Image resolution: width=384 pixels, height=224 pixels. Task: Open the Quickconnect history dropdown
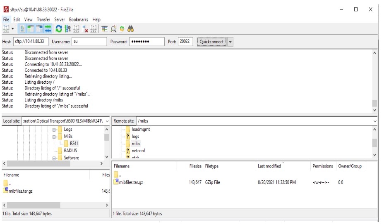230,42
